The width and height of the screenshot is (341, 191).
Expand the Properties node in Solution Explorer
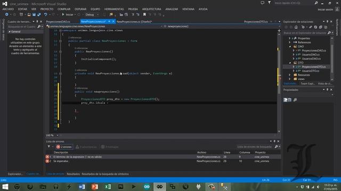coord(289,38)
